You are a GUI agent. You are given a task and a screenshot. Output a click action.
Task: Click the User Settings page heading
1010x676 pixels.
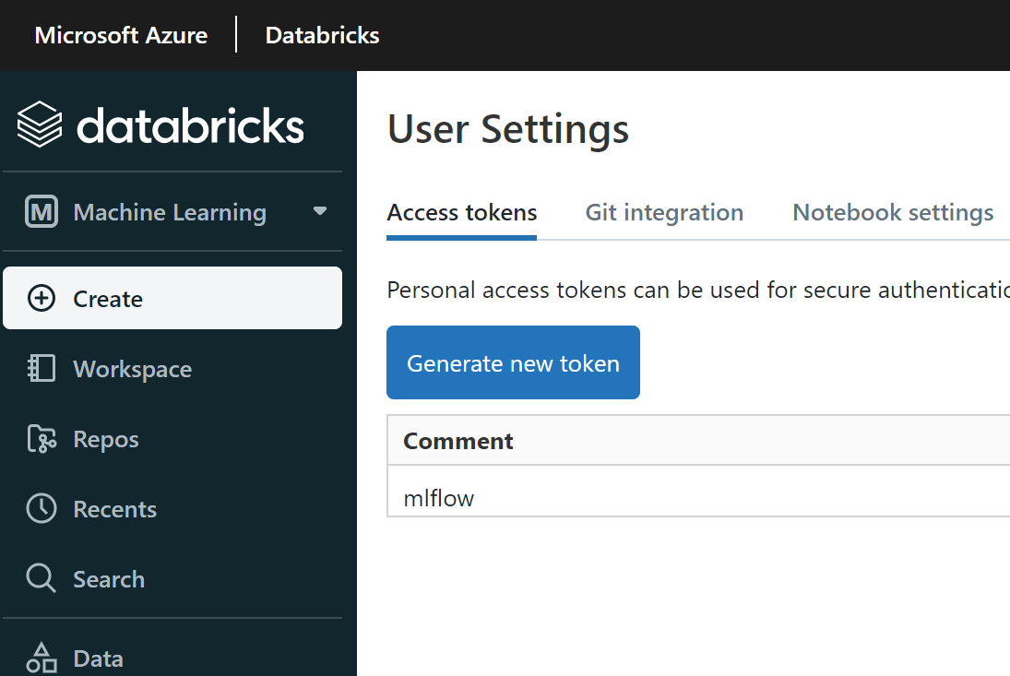coord(508,129)
